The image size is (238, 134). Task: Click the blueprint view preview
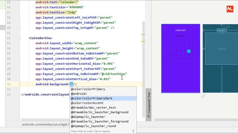click(220, 58)
